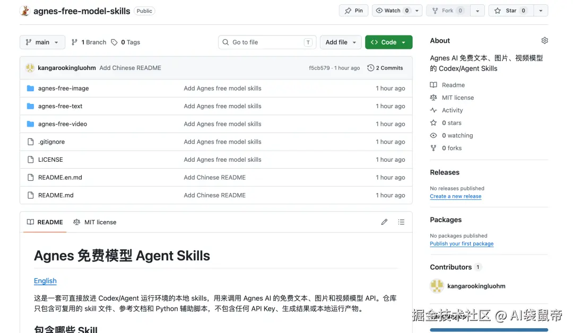Click the Go to file search field
This screenshot has height=333, width=573.
point(267,42)
